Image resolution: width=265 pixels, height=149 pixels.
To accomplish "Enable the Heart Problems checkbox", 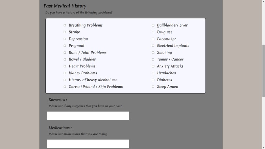I will pos(65,66).
